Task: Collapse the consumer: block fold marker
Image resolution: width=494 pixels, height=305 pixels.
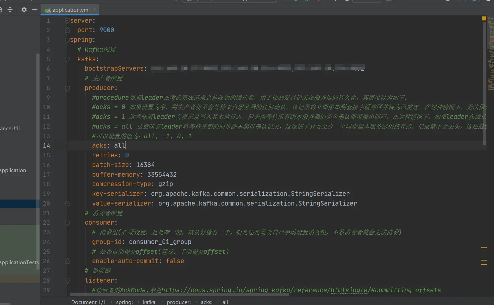Action: [67, 223]
